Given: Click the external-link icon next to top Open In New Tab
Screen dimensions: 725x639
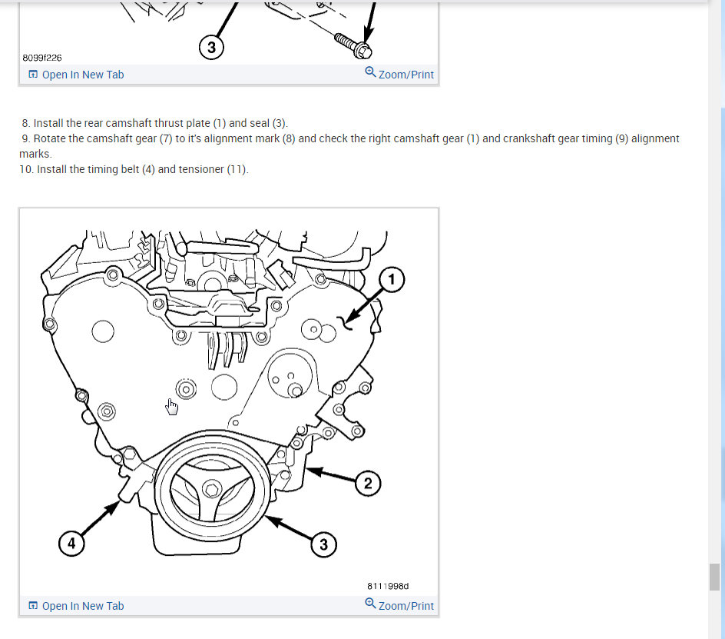Looking at the screenshot, I should (32, 74).
